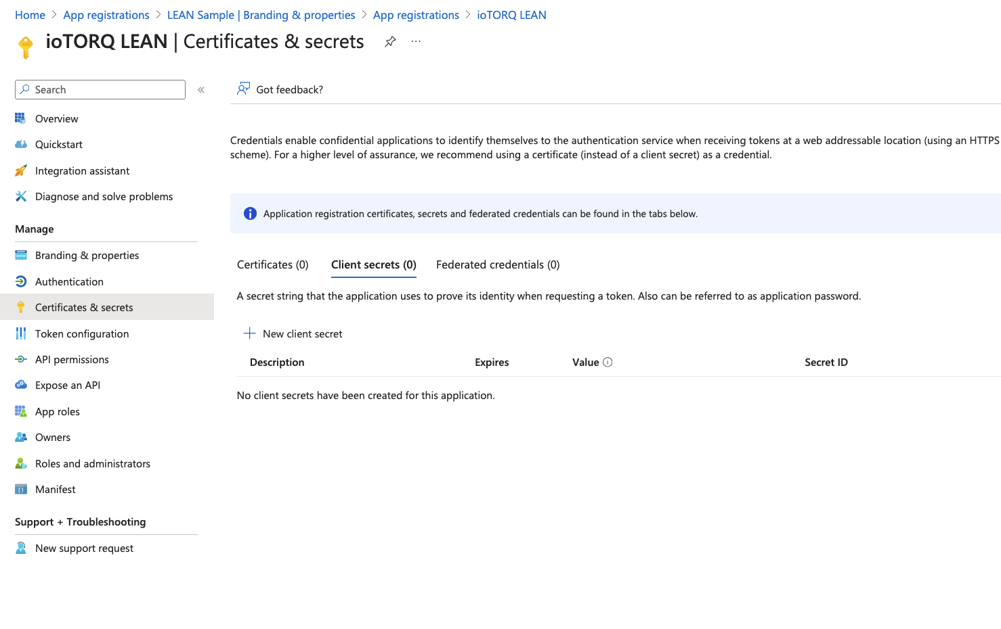Image resolution: width=1001 pixels, height=629 pixels.
Task: Click the Authentication arrow icon
Action: tap(21, 281)
